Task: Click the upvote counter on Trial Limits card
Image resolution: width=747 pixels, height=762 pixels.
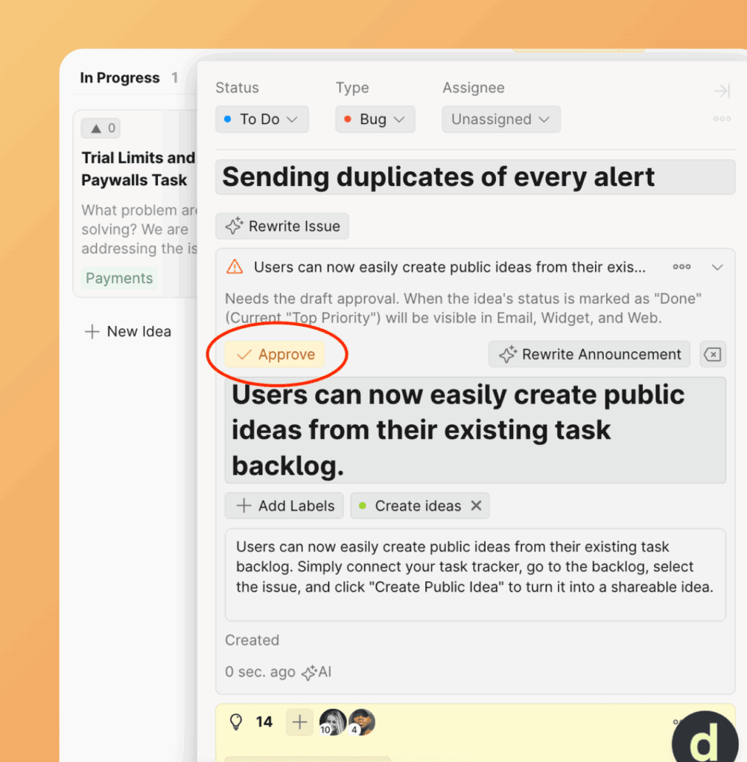Action: click(x=101, y=128)
